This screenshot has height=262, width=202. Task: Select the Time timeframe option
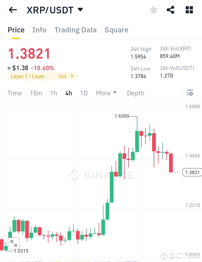click(x=14, y=93)
